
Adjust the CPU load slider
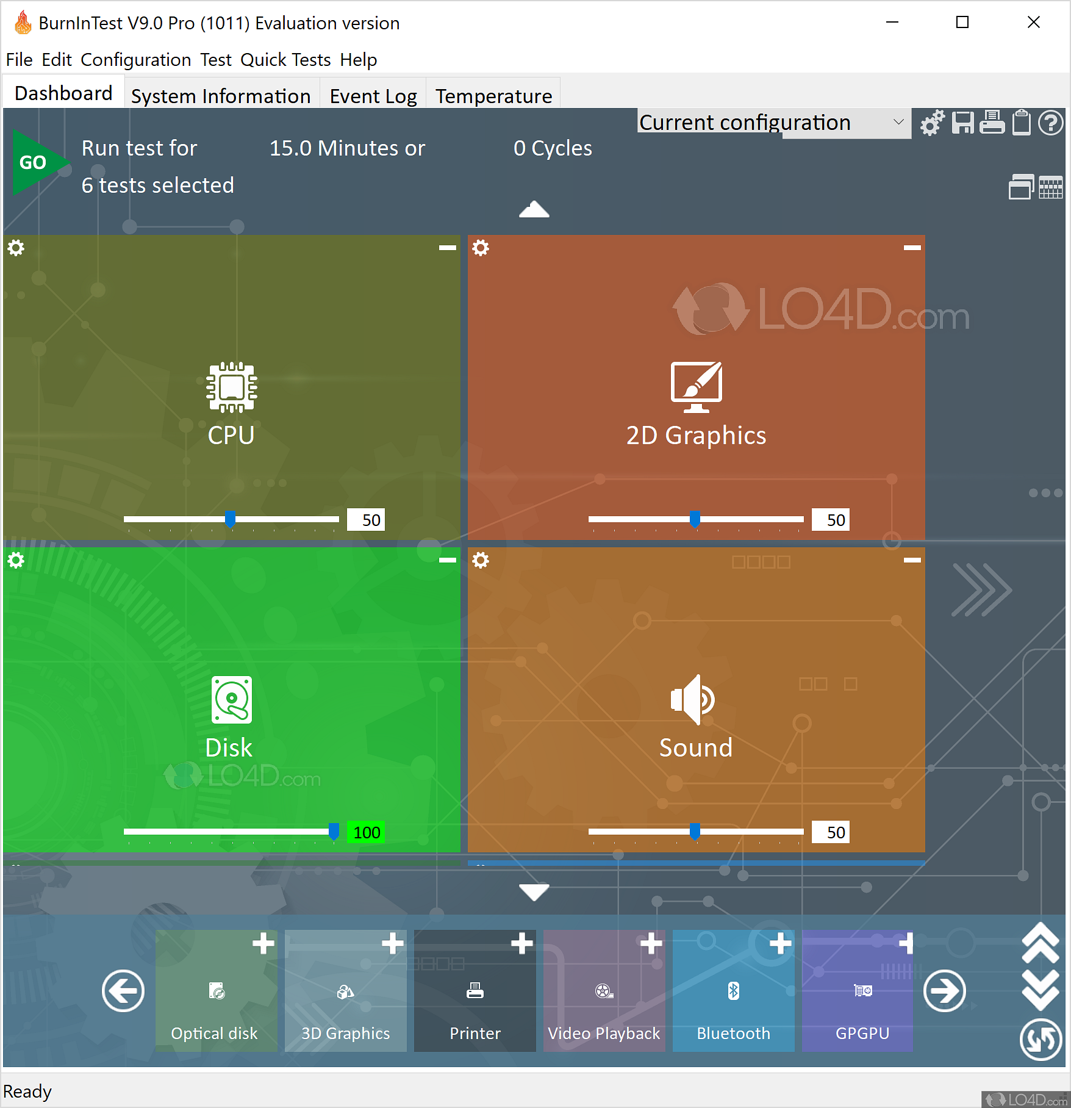231,520
